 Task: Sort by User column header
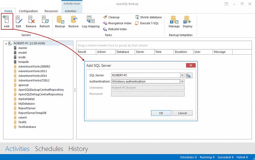pyautogui.click(x=203, y=52)
